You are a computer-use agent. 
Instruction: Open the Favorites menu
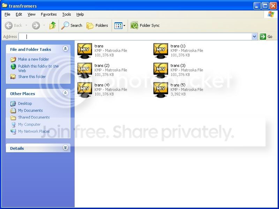pyautogui.click(x=49, y=14)
